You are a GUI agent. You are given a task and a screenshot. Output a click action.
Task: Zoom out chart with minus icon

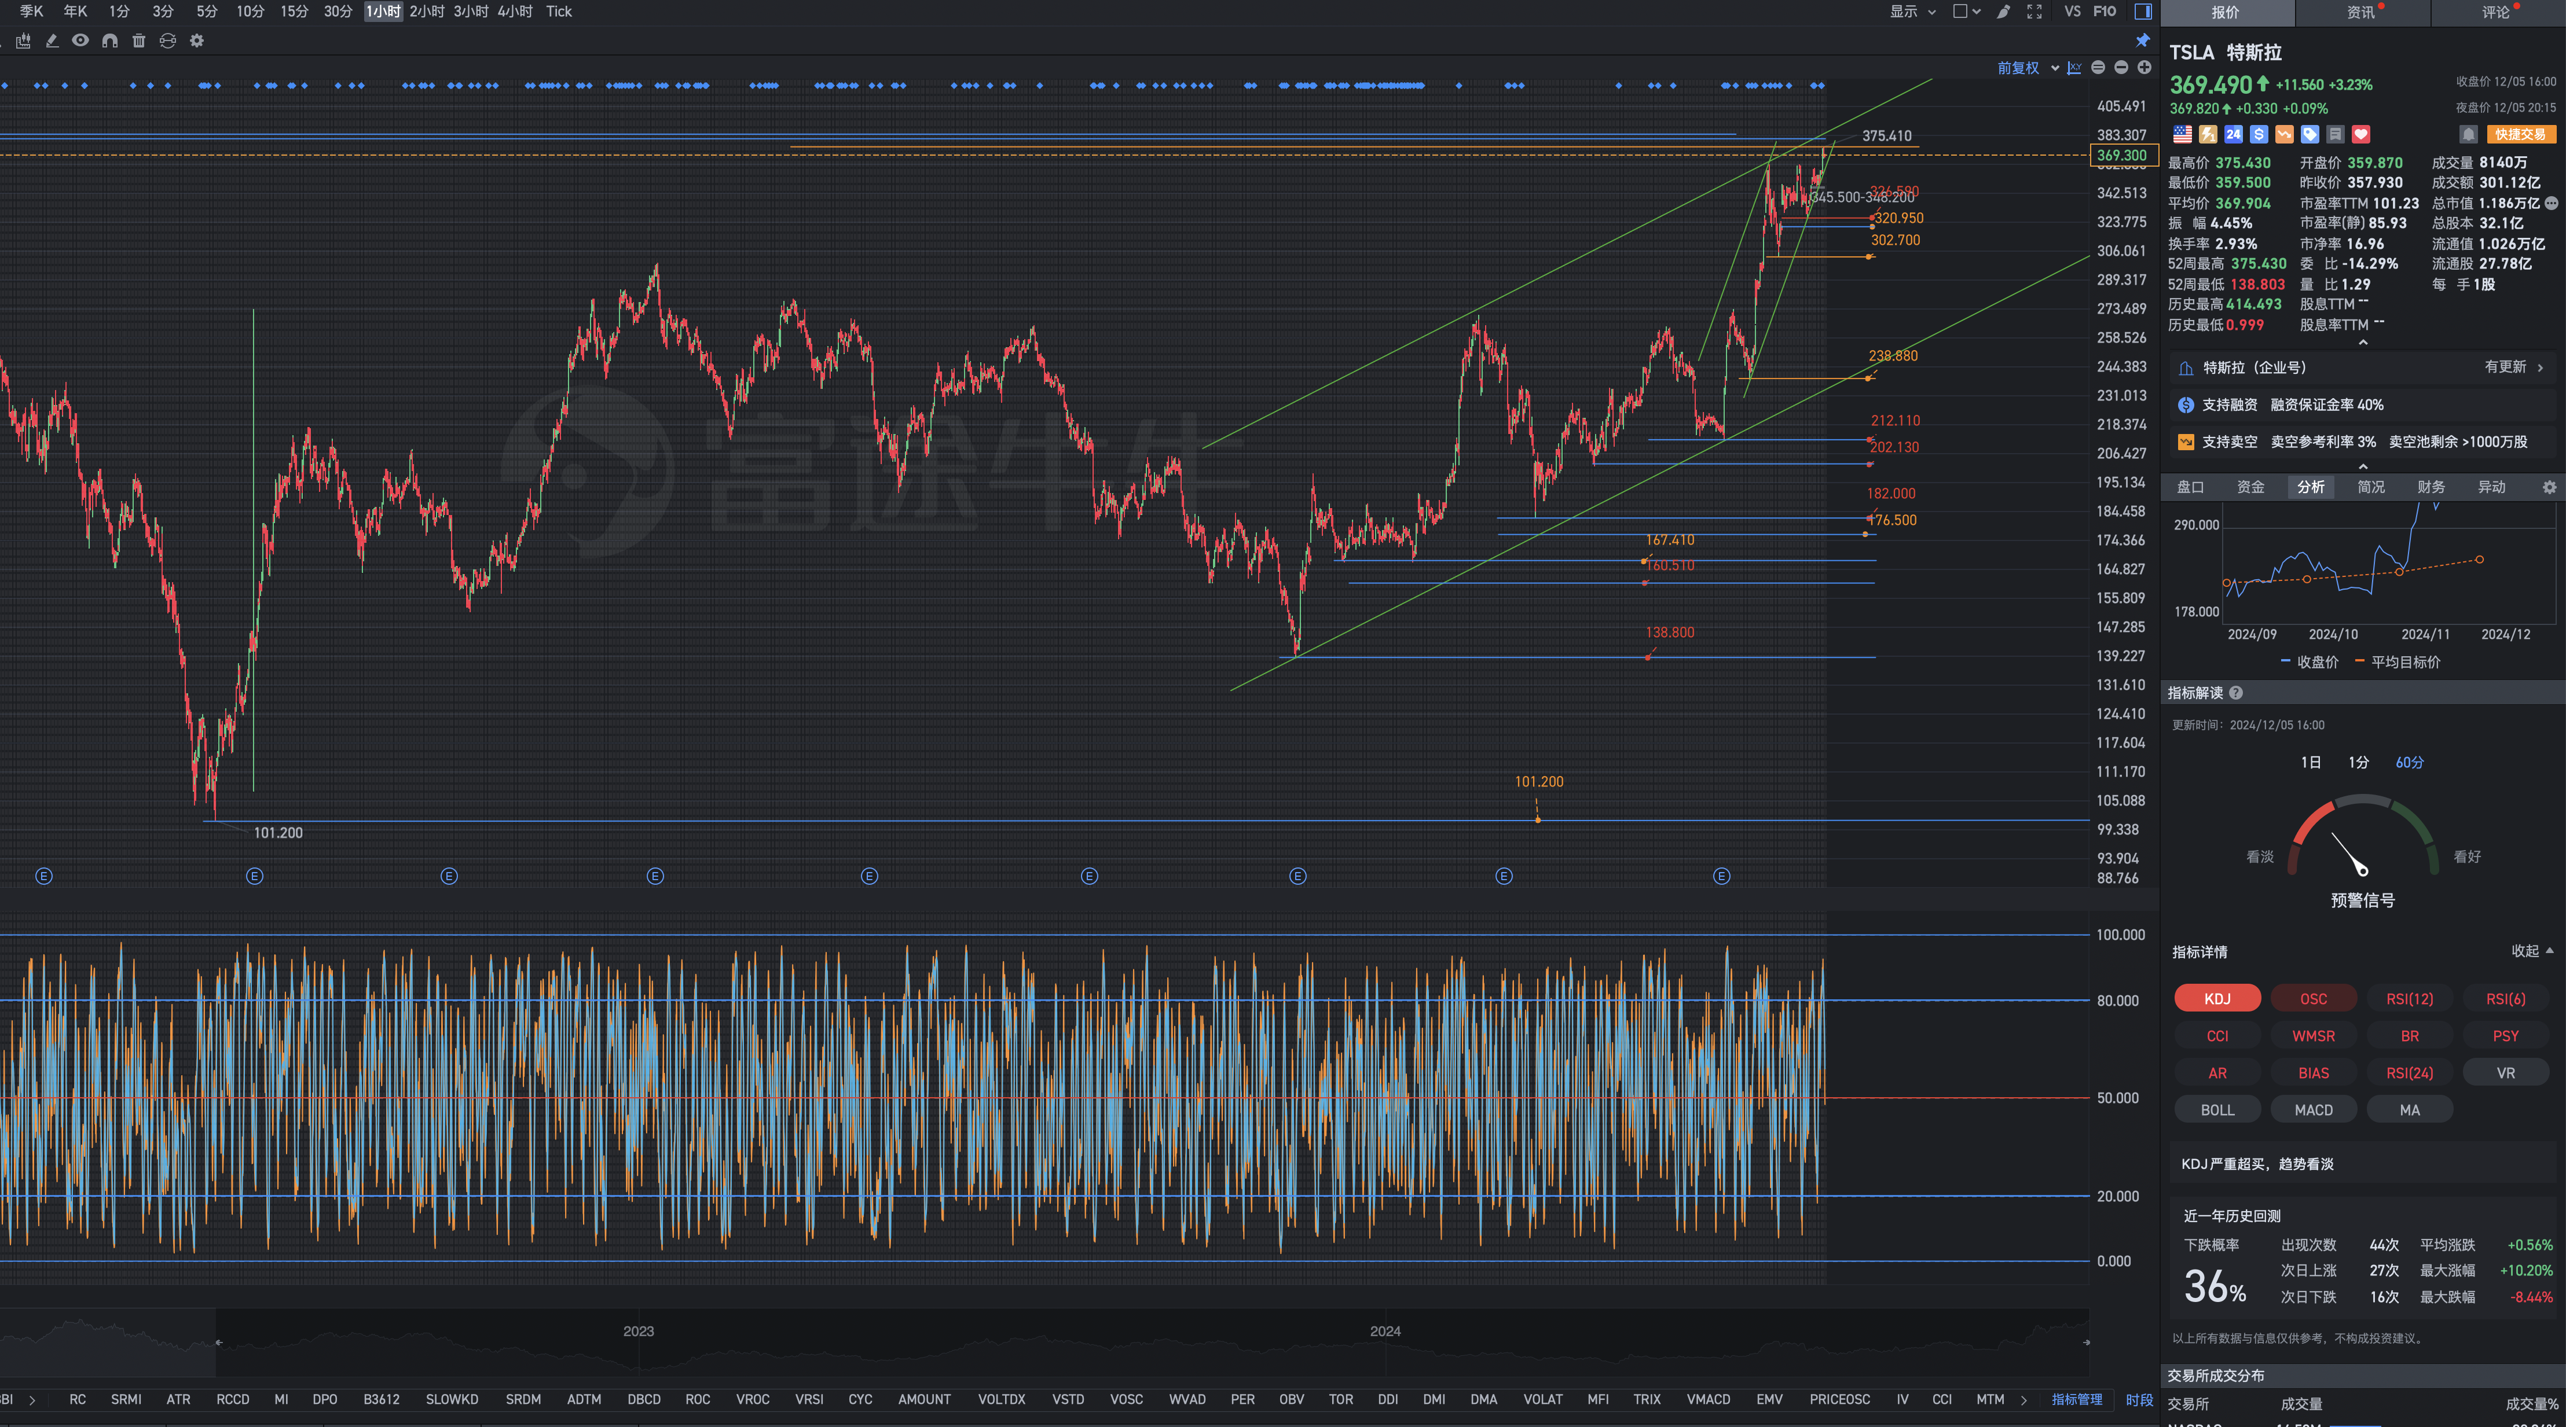[2121, 68]
